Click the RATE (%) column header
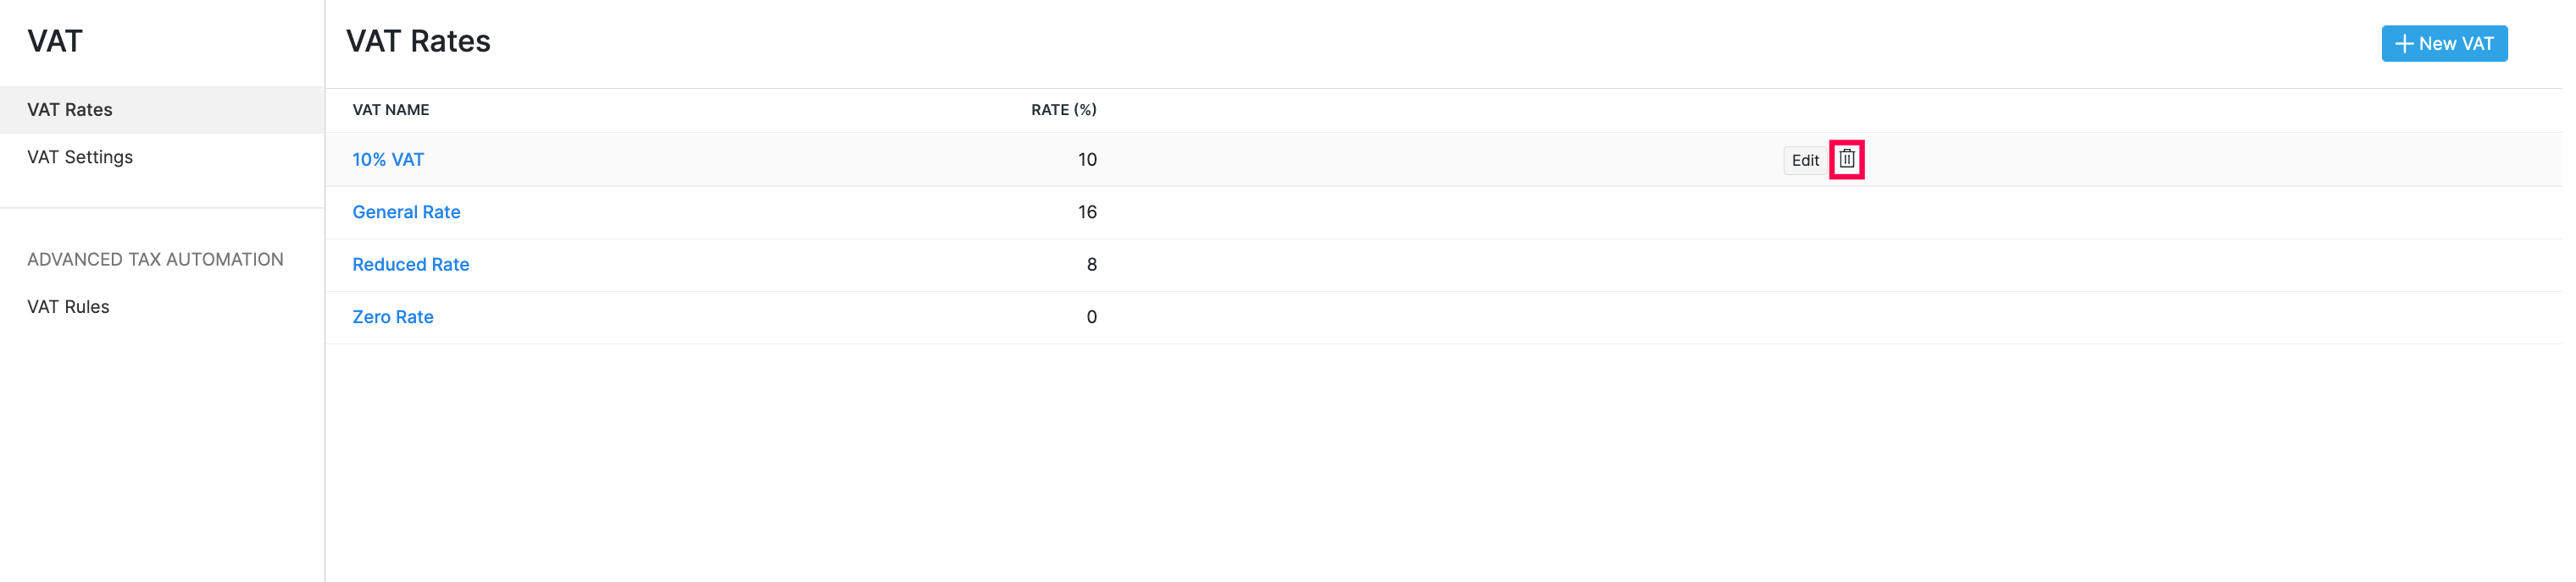 (1063, 110)
